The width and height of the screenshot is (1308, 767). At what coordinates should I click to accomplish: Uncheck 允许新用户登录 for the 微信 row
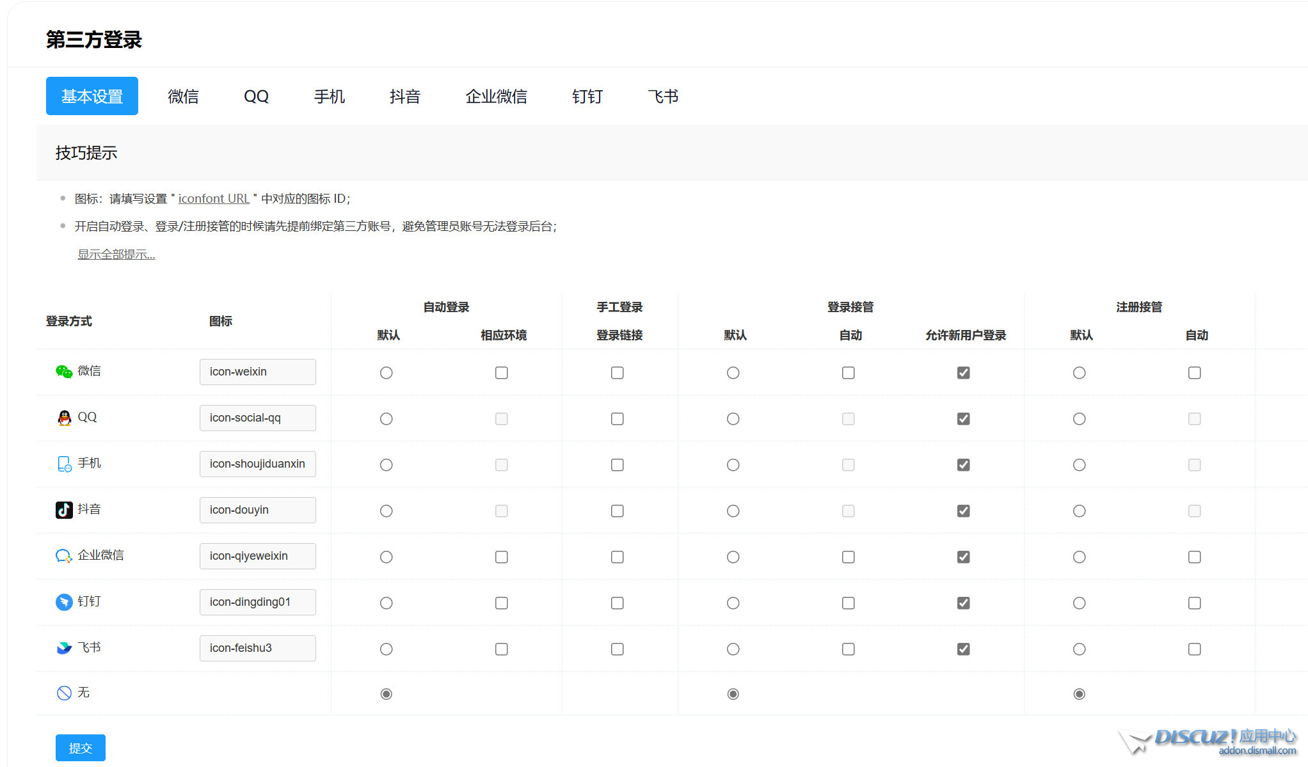(963, 372)
